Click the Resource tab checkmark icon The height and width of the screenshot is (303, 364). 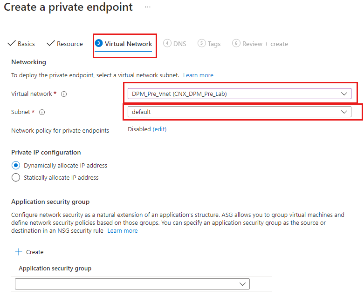pos(51,44)
